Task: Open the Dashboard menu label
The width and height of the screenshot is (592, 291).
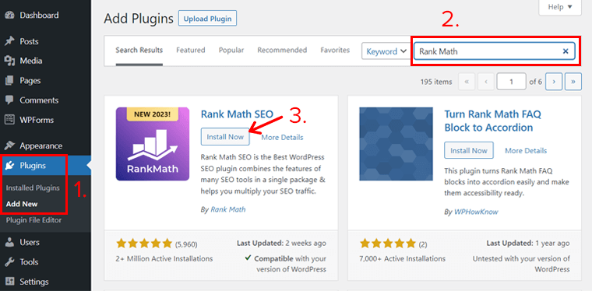Action: [39, 16]
